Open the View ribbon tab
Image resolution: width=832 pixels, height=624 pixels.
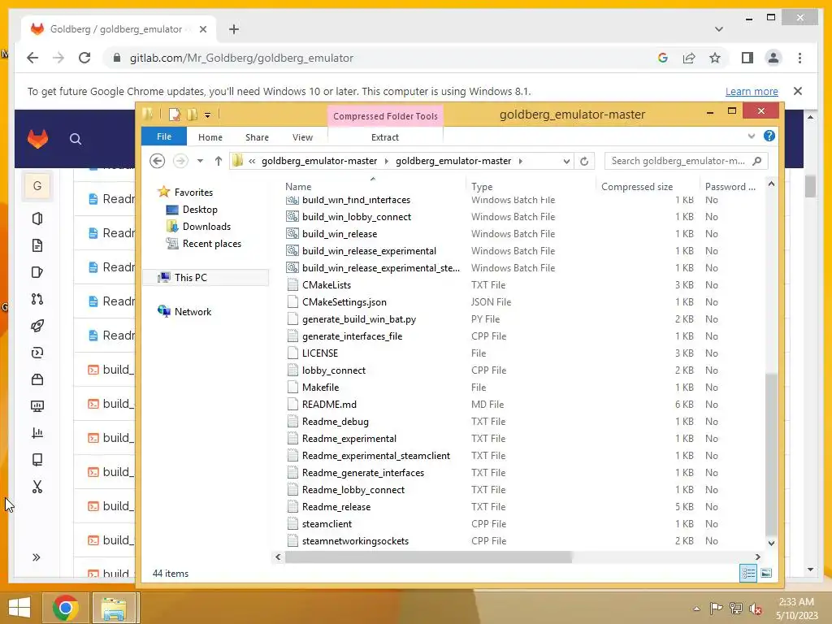302,137
